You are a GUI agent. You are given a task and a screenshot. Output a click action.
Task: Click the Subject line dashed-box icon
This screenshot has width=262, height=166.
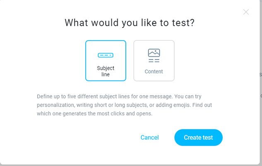106,55
